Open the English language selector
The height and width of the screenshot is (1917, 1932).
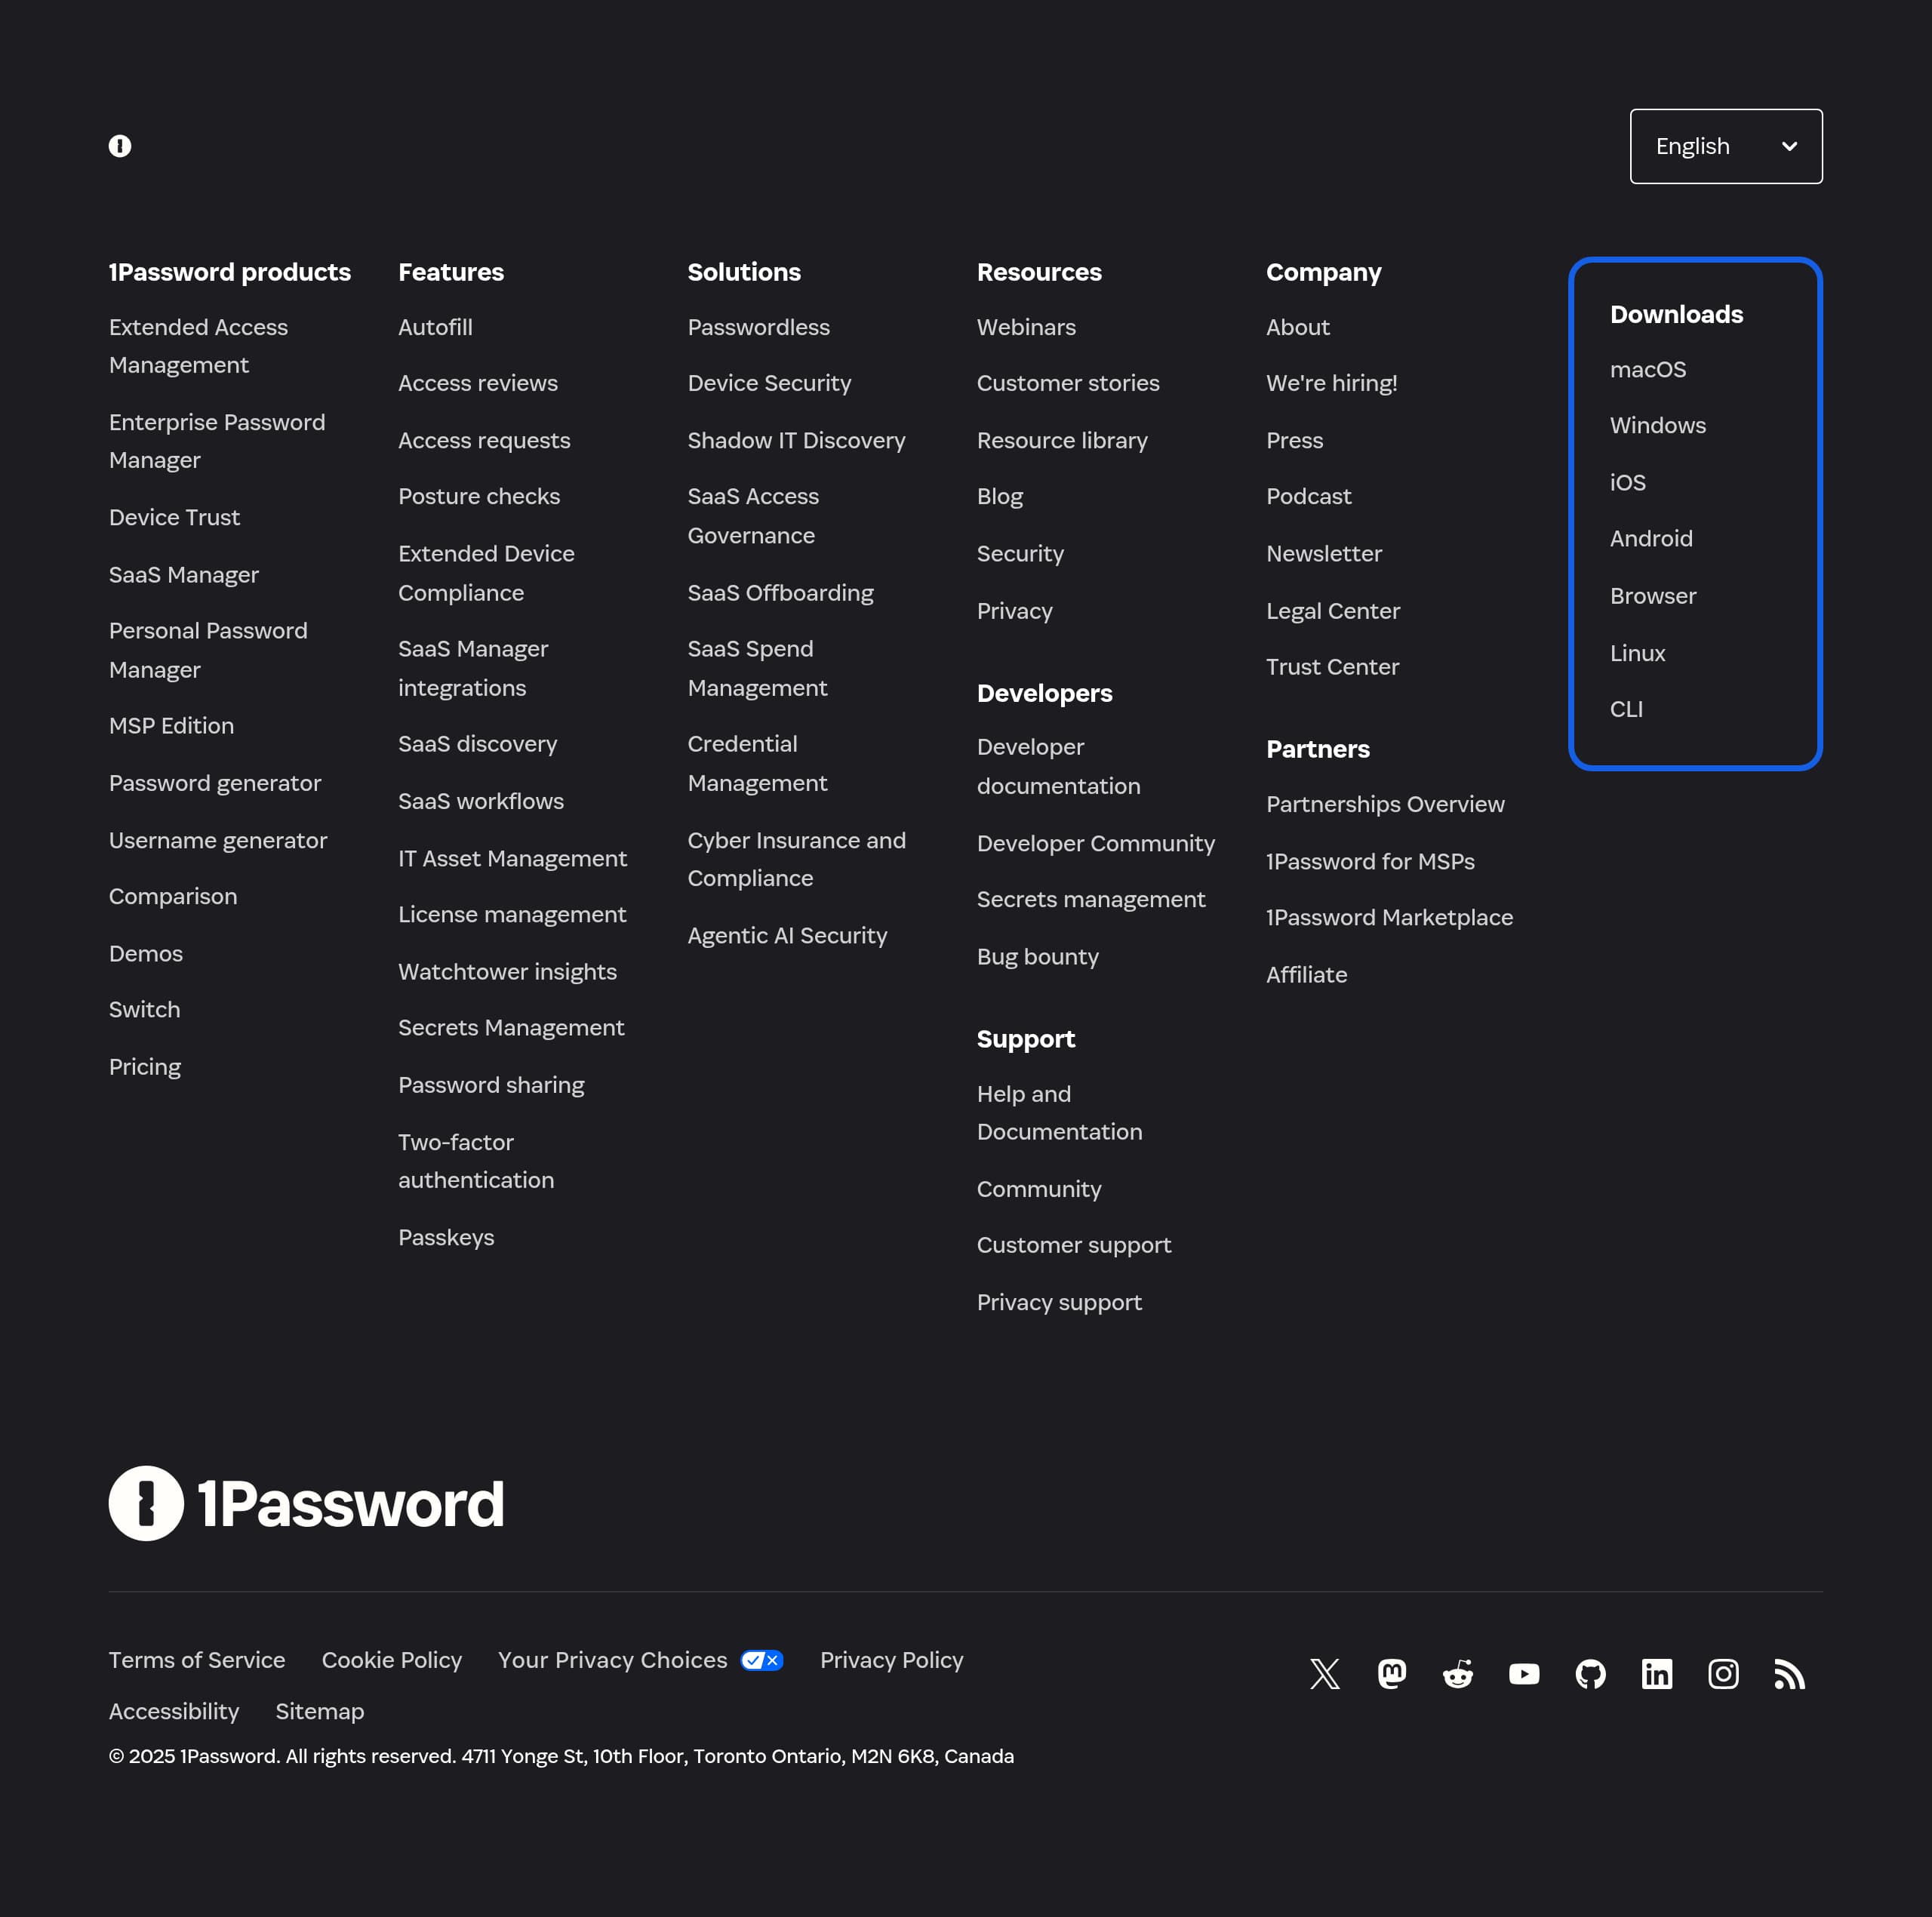1725,146
